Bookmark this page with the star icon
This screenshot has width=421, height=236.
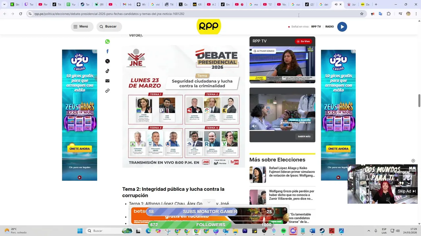pyautogui.click(x=362, y=14)
